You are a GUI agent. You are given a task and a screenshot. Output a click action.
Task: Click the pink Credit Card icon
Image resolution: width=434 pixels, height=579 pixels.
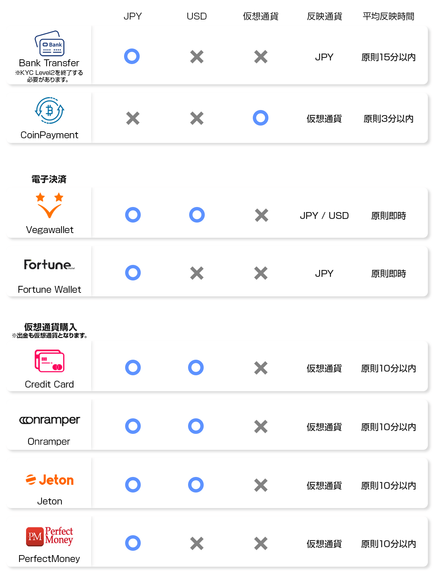pyautogui.click(x=50, y=361)
